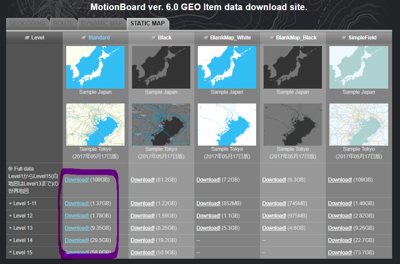
Task: Download SimpleField Level 15 (73.7GB)
Action: pyautogui.click(x=340, y=252)
